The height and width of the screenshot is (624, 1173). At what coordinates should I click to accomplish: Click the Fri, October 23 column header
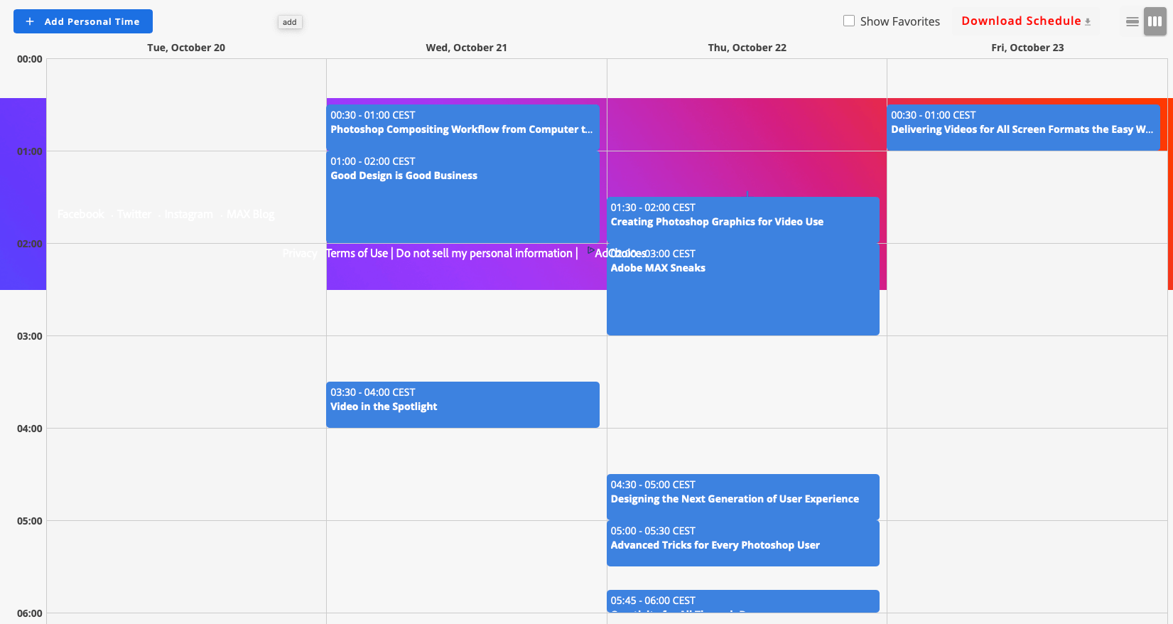(x=1027, y=48)
